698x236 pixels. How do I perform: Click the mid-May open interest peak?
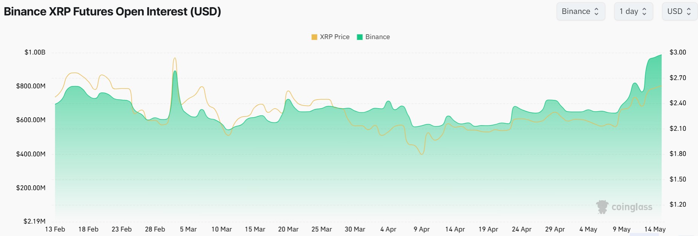coord(661,55)
